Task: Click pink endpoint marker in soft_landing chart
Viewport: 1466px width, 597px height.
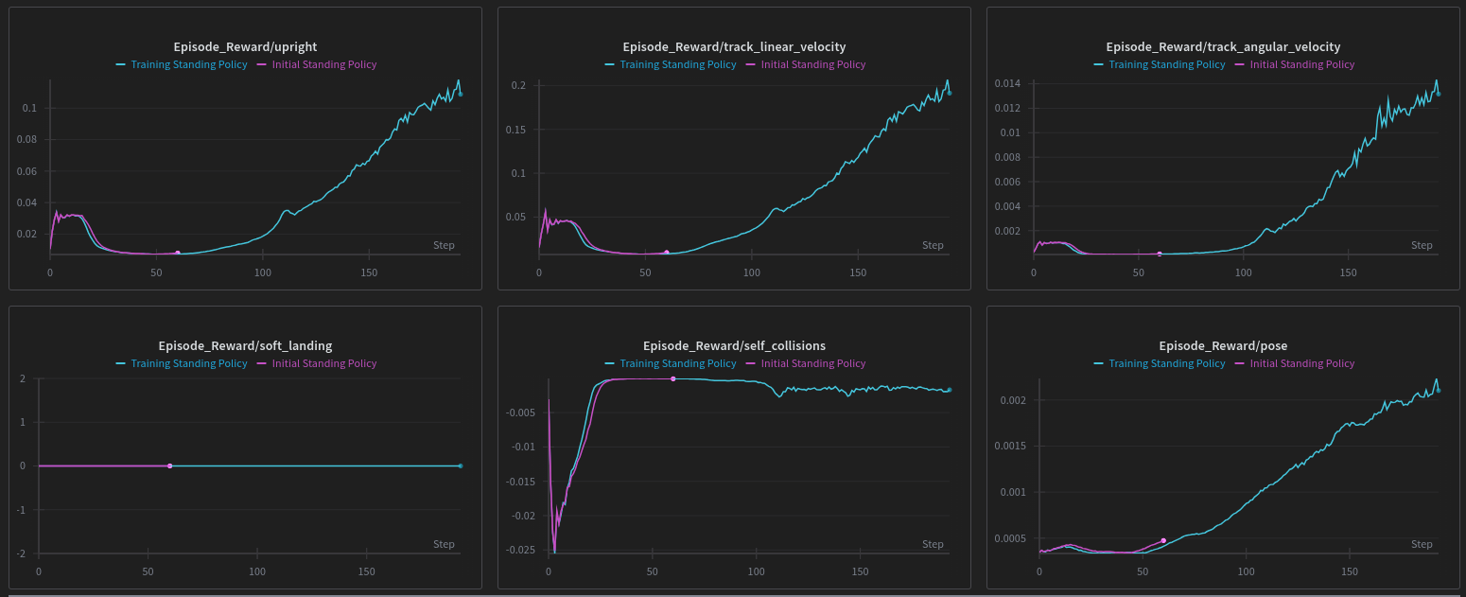Action: tap(169, 466)
